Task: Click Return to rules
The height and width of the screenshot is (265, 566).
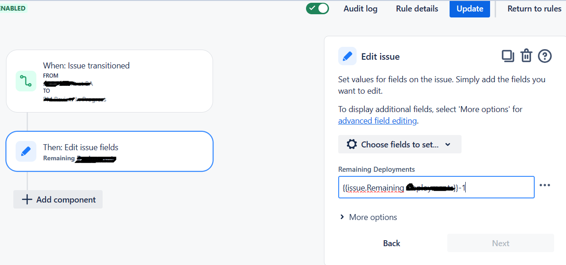Action: click(x=534, y=9)
